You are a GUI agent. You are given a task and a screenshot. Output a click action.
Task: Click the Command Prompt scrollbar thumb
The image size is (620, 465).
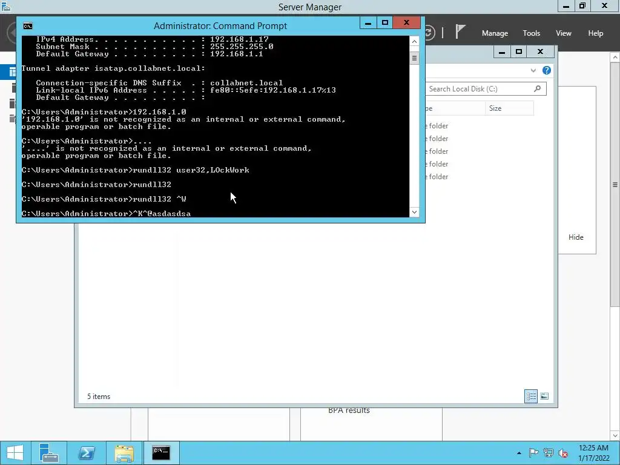pos(414,58)
